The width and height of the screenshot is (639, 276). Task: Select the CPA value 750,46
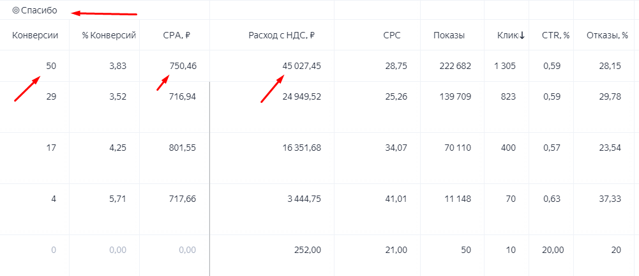[183, 66]
